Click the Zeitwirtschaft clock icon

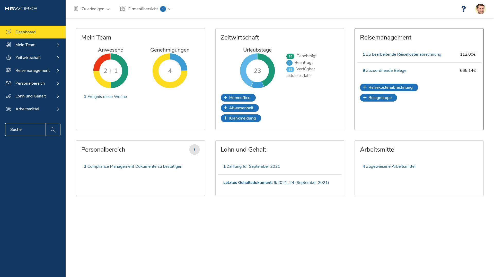(x=8, y=57)
